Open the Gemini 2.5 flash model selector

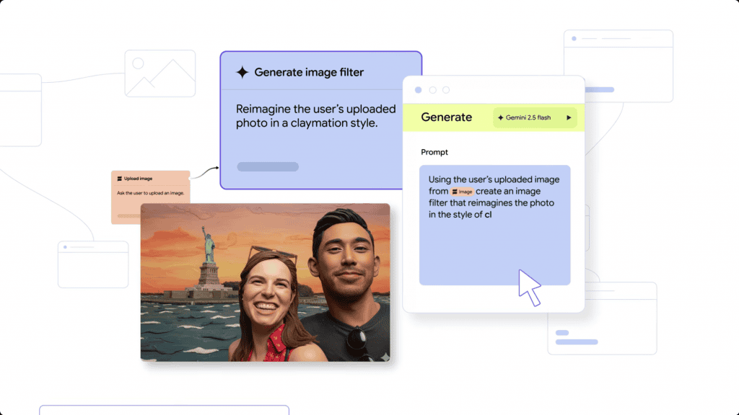tap(535, 117)
